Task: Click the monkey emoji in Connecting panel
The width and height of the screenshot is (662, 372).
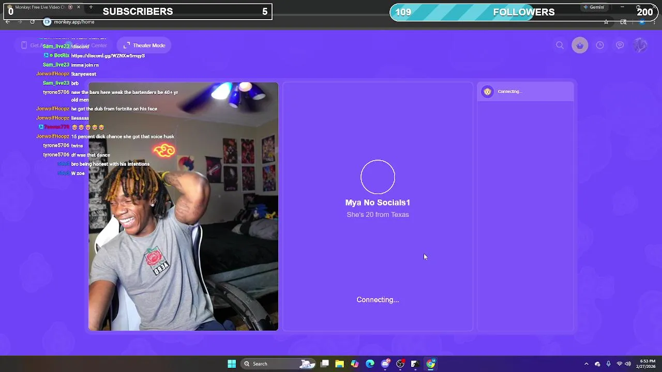Action: pos(487,91)
